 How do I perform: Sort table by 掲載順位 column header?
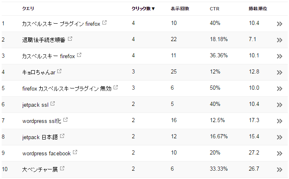pyautogui.click(x=257, y=8)
